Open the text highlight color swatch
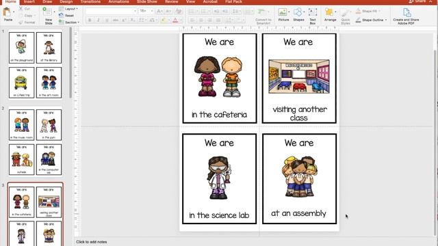The width and height of the screenshot is (438, 246). (x=163, y=20)
